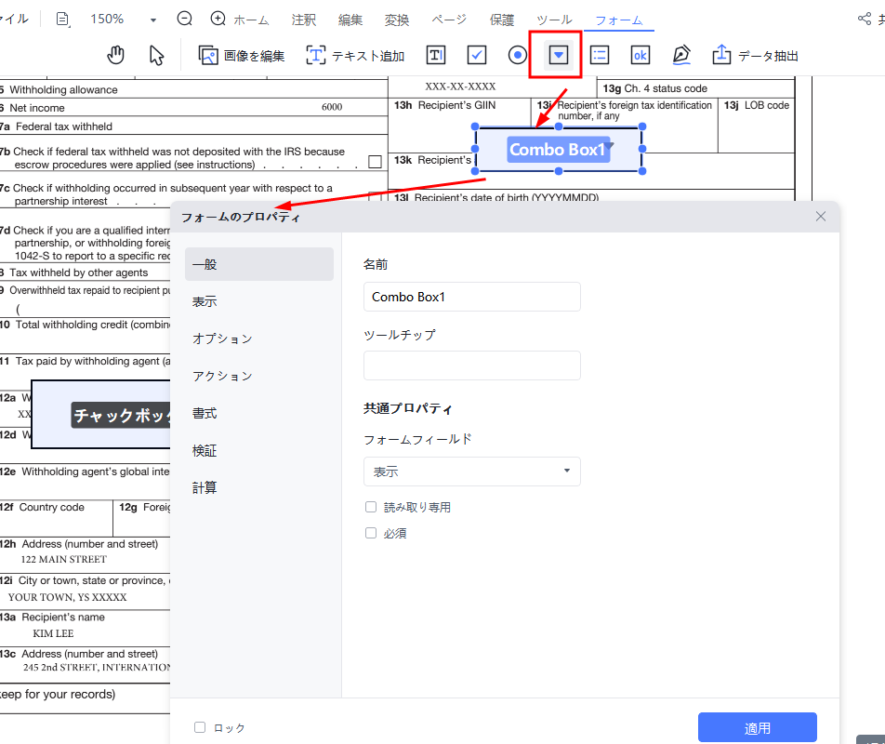Enable the 読み取り専用 checkbox
Image resolution: width=885 pixels, height=744 pixels.
click(371, 507)
